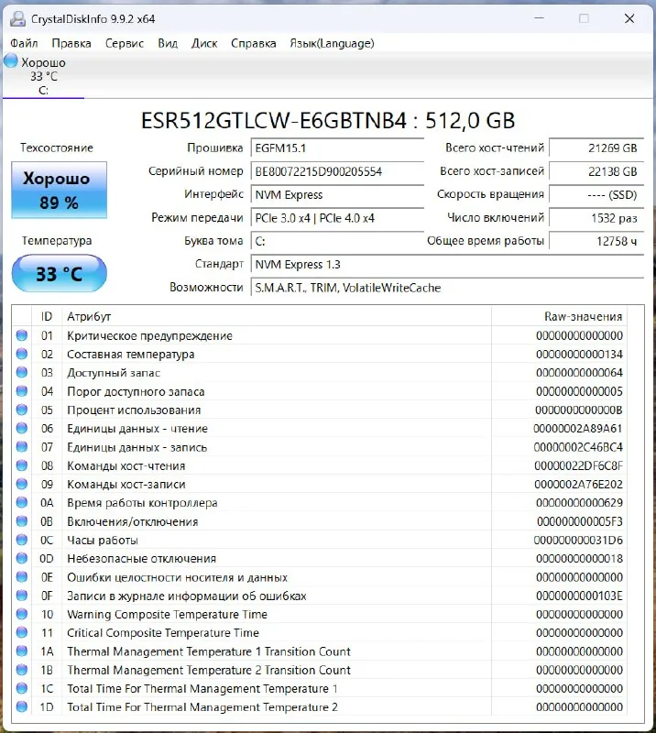656x733 pixels.
Task: Open the Файл menu
Action: coord(24,43)
